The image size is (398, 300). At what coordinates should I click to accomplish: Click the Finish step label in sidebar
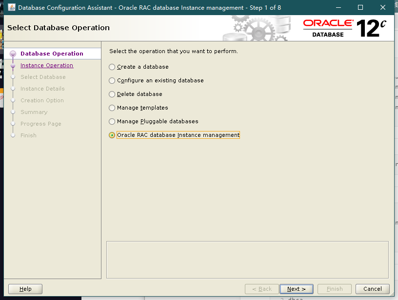[x=28, y=135]
